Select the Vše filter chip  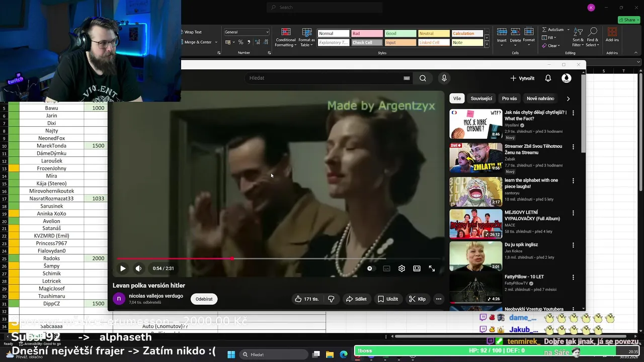point(457,99)
